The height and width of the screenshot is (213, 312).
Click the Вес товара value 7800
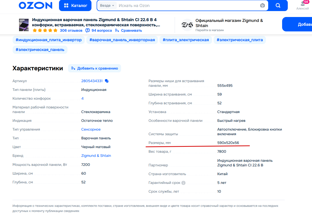click(x=222, y=151)
